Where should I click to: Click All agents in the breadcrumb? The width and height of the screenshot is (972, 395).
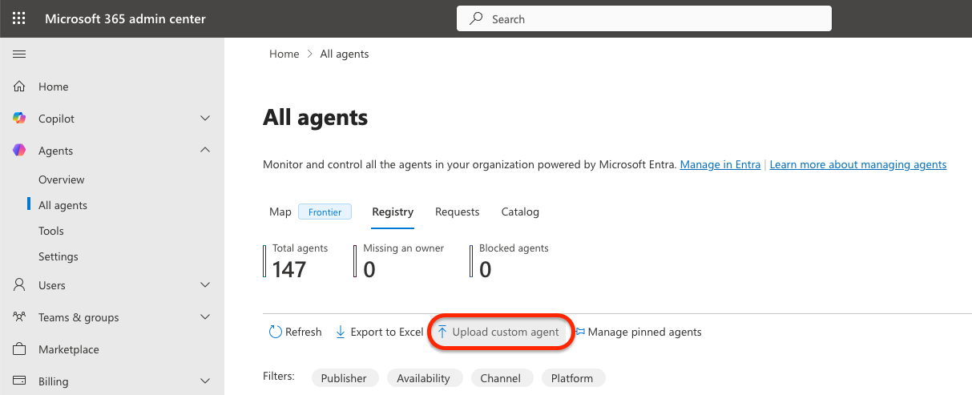pos(345,54)
